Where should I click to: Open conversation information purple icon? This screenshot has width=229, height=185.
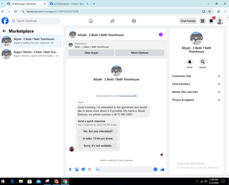click(161, 34)
